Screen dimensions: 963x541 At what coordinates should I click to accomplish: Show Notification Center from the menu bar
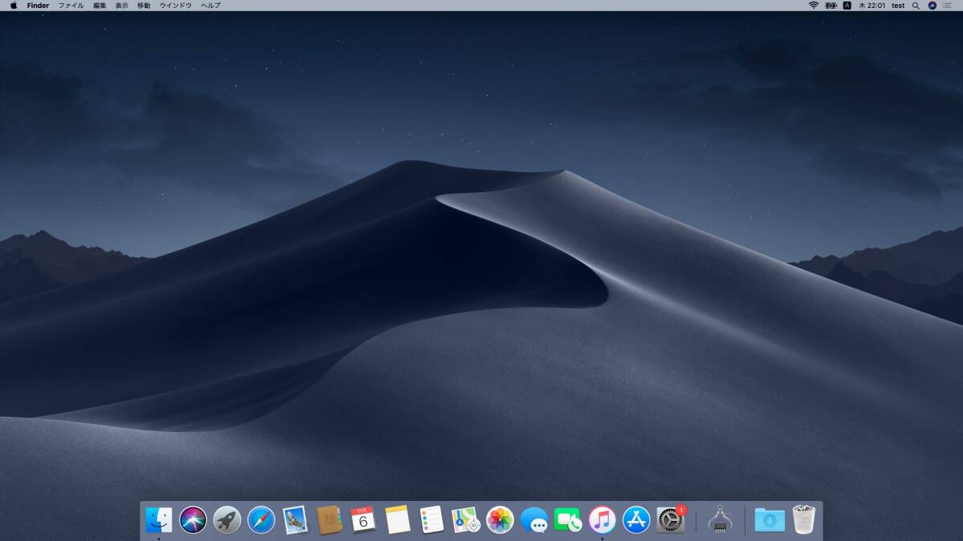pyautogui.click(x=948, y=6)
